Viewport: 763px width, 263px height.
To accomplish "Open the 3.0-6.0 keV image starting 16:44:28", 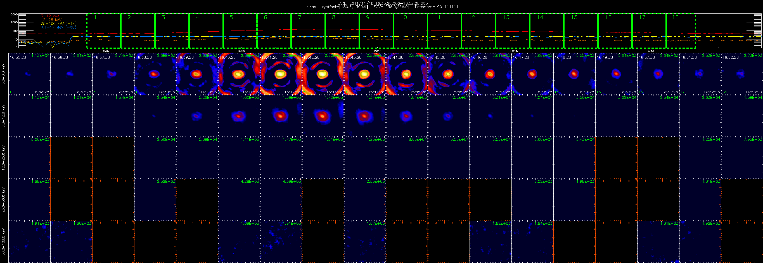I will coord(407,74).
